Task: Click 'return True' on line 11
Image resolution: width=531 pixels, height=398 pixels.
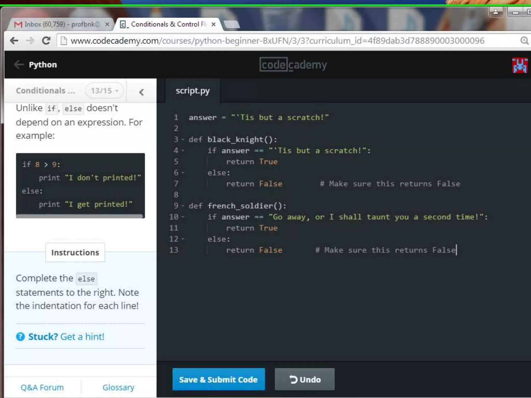Action: 252,228
